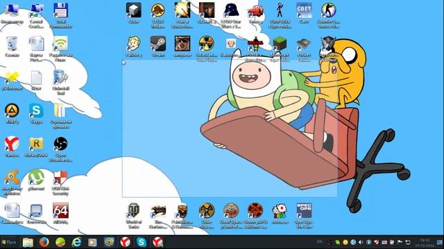Viewport: 444px width, 249px height.
Task: Open avast! Free Antivirus shortcut
Action: click(12, 182)
